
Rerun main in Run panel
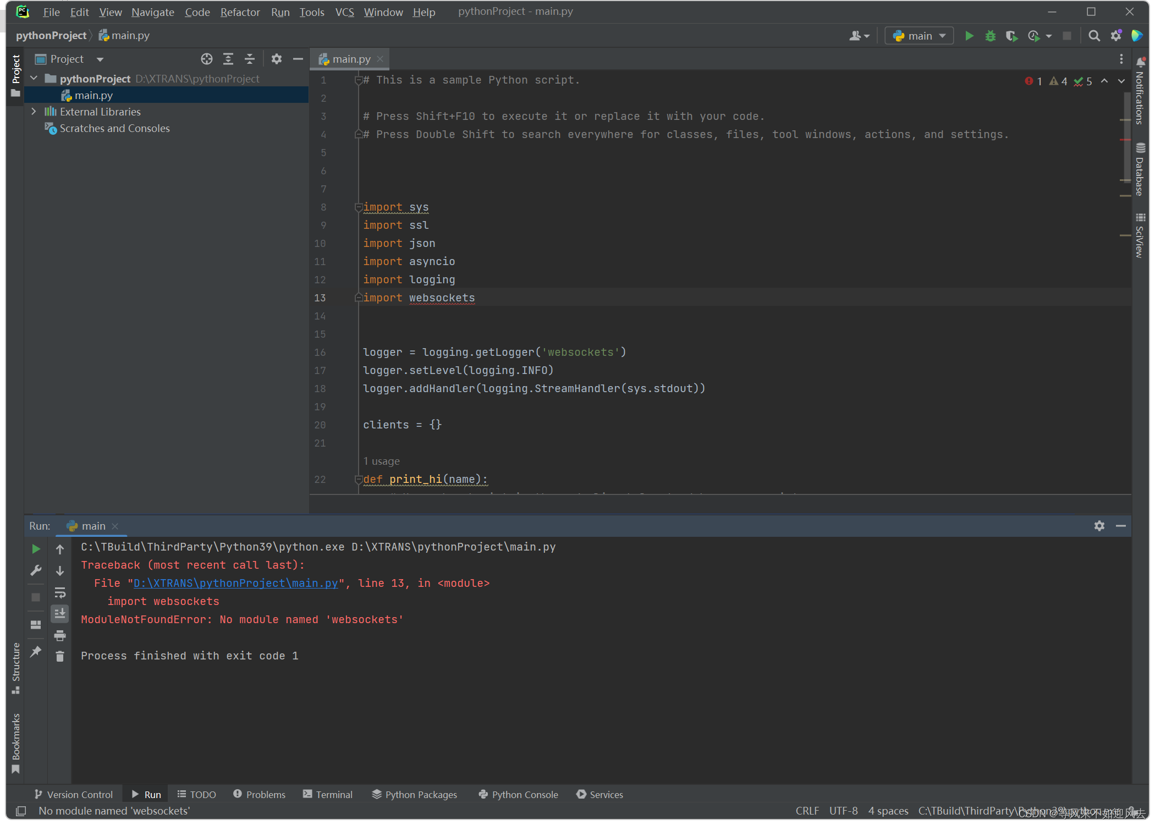(36, 549)
